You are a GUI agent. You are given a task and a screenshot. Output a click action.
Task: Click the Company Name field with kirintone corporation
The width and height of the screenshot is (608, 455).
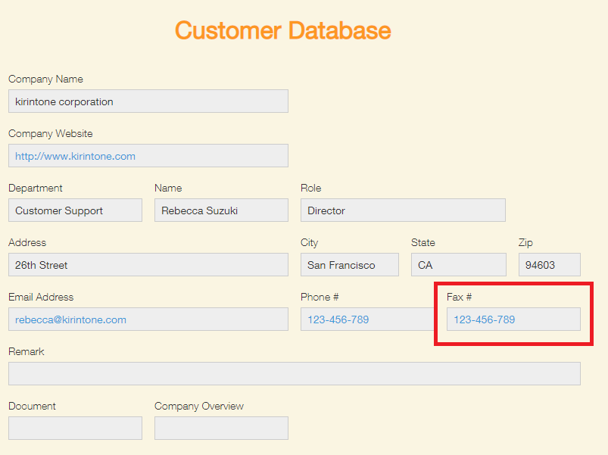(148, 101)
